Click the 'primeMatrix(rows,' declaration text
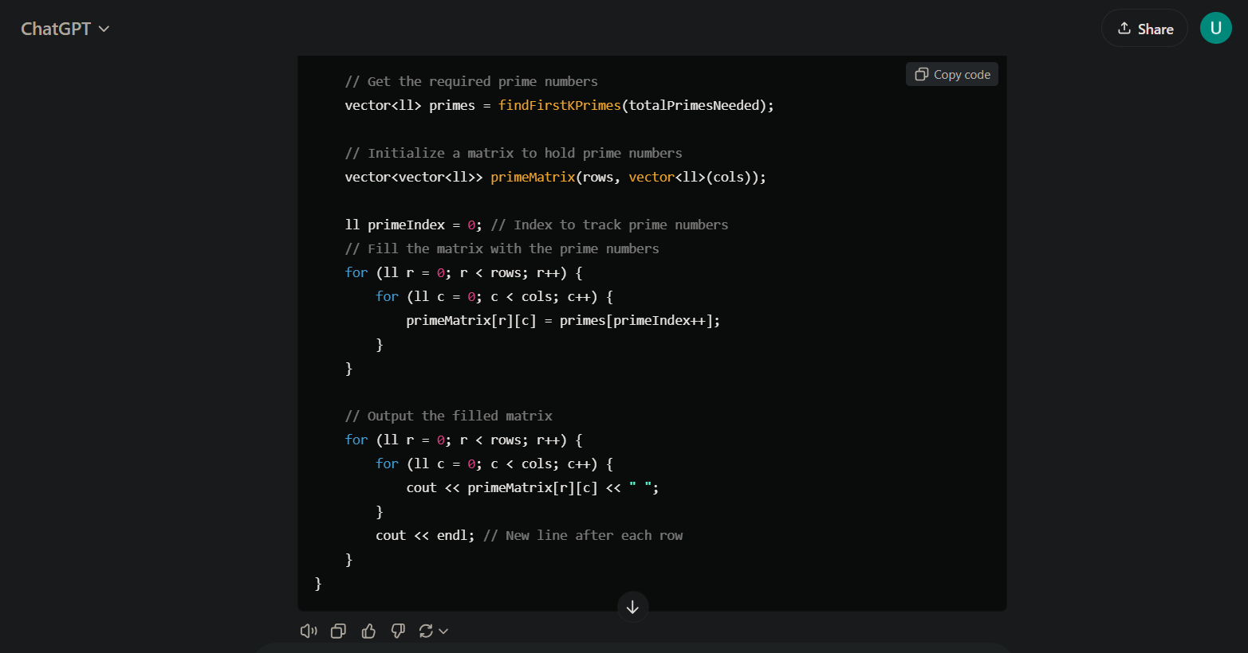The width and height of the screenshot is (1248, 653). (x=555, y=177)
